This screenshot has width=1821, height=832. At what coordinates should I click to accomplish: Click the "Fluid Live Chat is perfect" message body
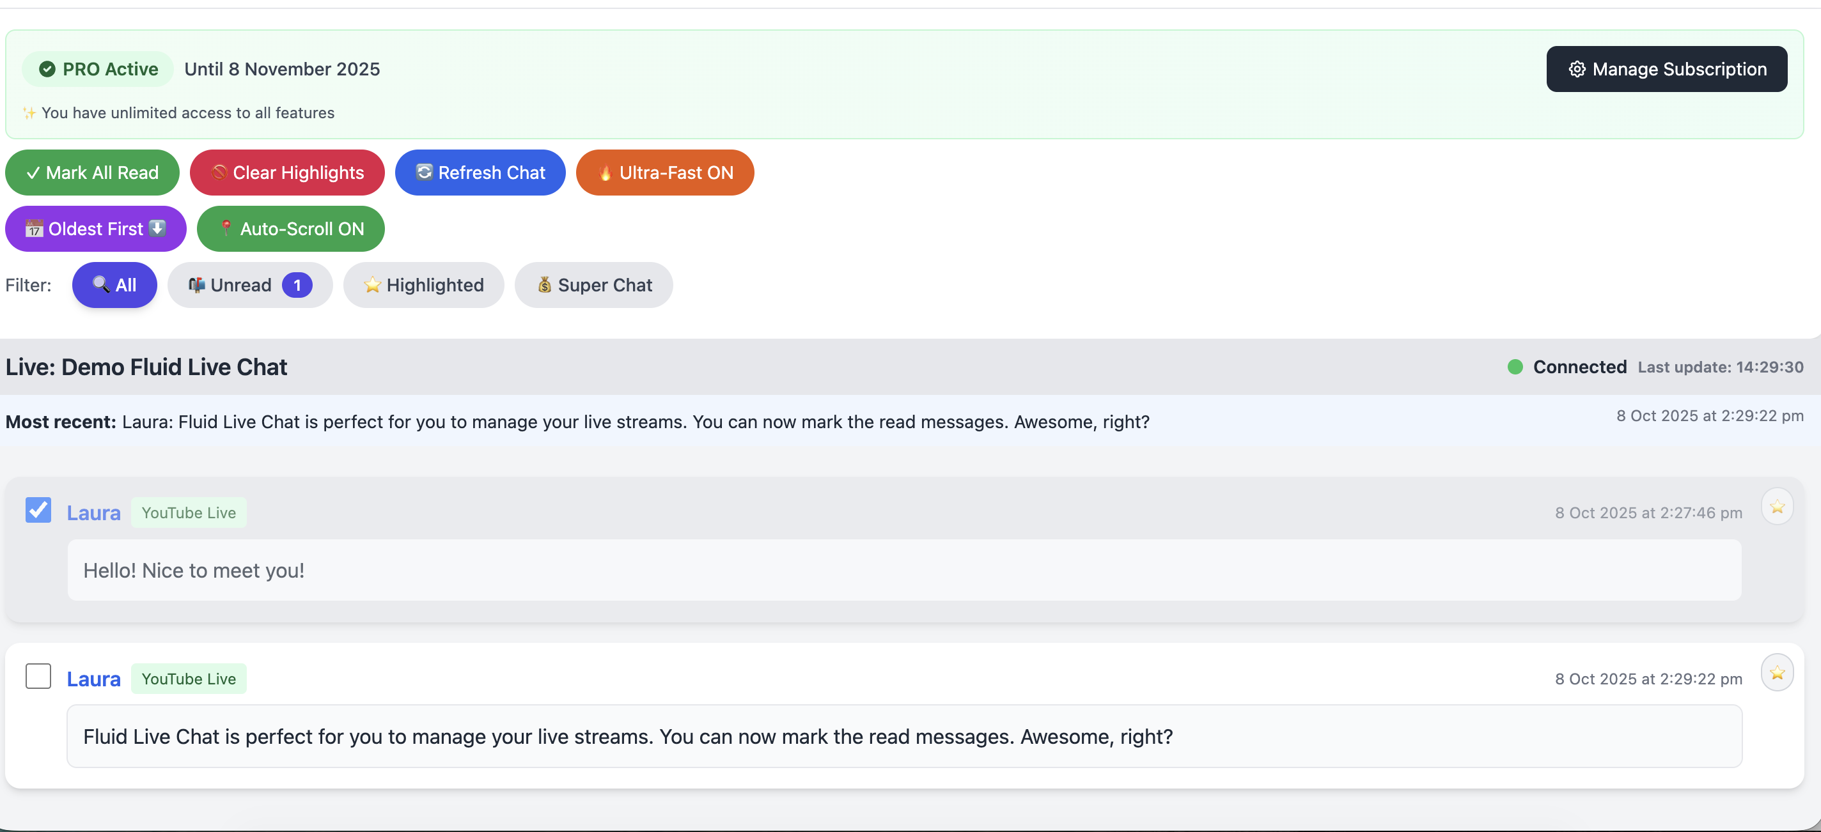(x=904, y=737)
